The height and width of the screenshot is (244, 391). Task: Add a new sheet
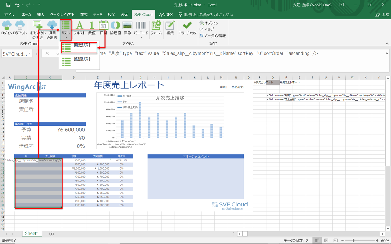[51, 234]
